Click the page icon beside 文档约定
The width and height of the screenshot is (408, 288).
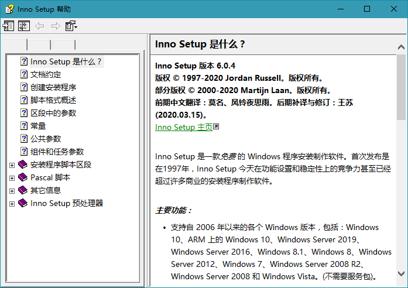pyautogui.click(x=24, y=74)
